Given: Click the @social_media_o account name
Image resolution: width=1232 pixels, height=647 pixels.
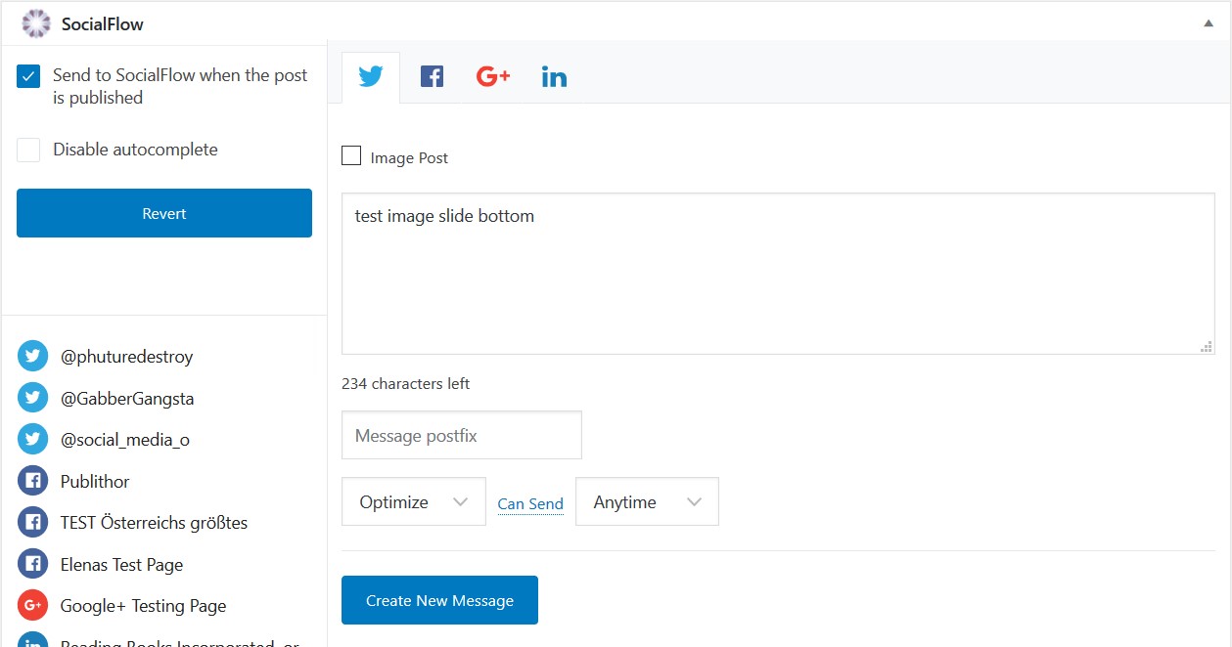Looking at the screenshot, I should pyautogui.click(x=125, y=440).
